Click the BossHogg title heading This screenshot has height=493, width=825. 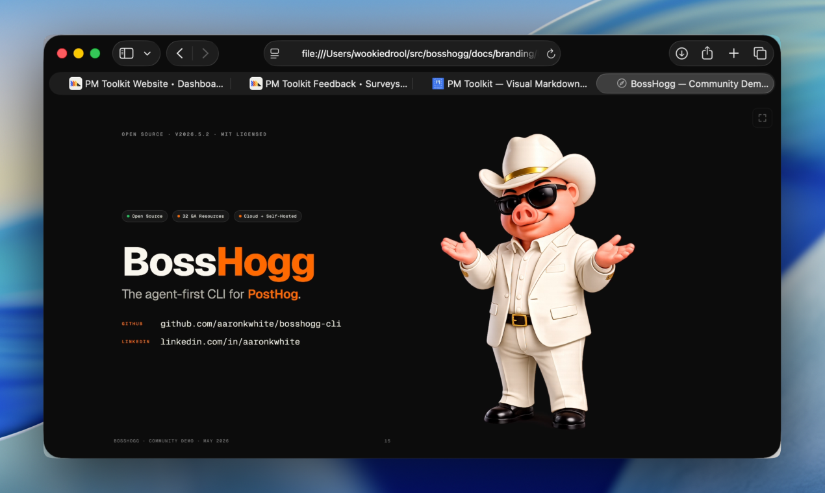tap(219, 263)
